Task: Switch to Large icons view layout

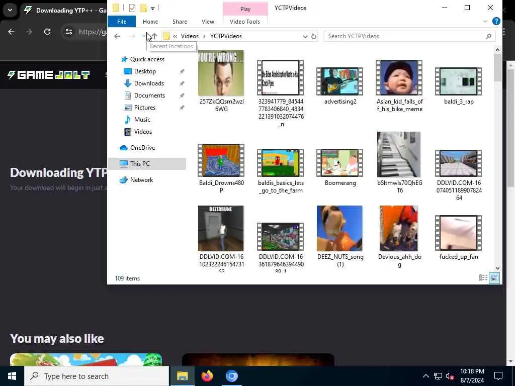Action: click(494, 278)
